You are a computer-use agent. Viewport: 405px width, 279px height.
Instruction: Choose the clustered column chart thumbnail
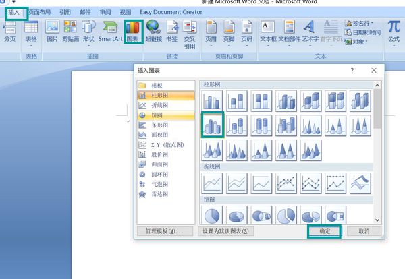tap(212, 100)
